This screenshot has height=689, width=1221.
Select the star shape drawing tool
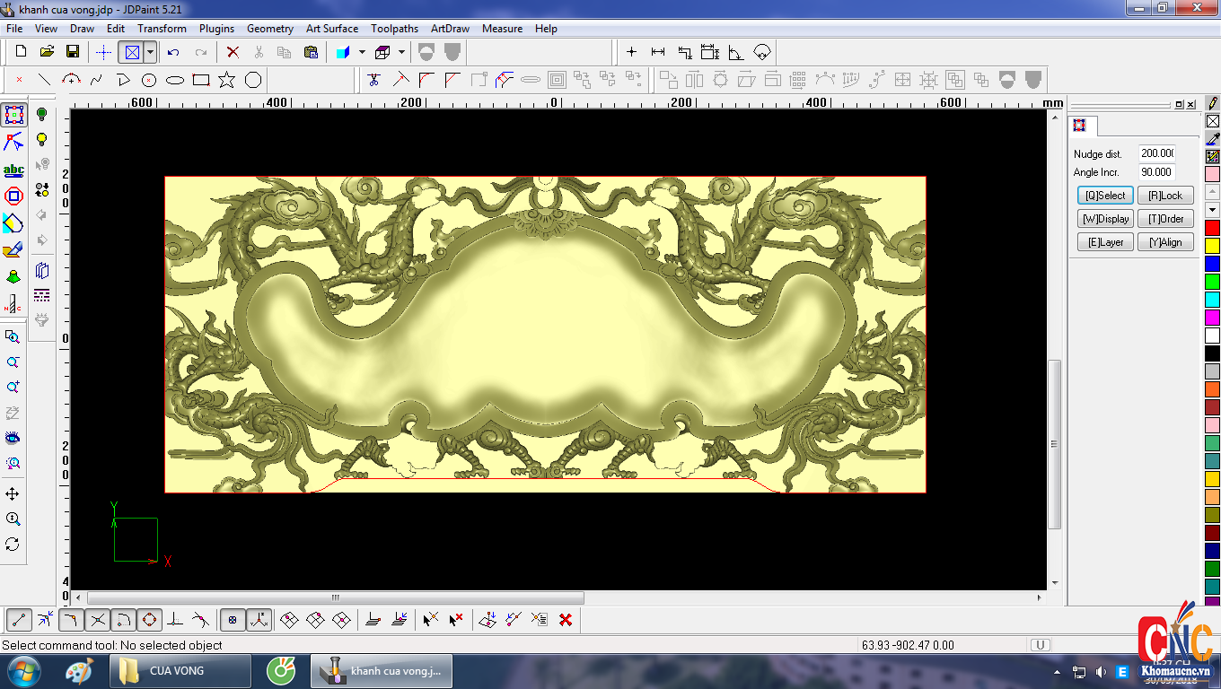pos(226,80)
